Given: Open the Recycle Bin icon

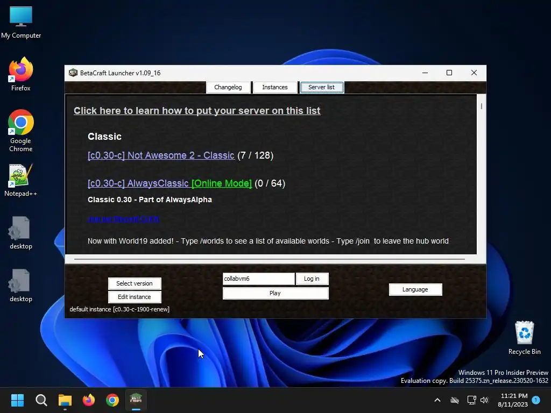Looking at the screenshot, I should click(524, 338).
